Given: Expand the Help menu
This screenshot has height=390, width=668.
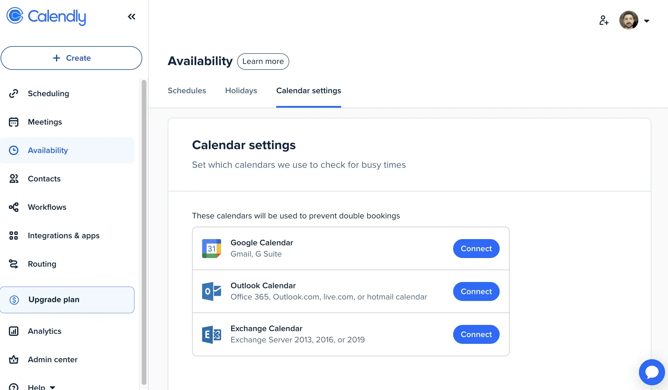Looking at the screenshot, I should pyautogui.click(x=41, y=386).
